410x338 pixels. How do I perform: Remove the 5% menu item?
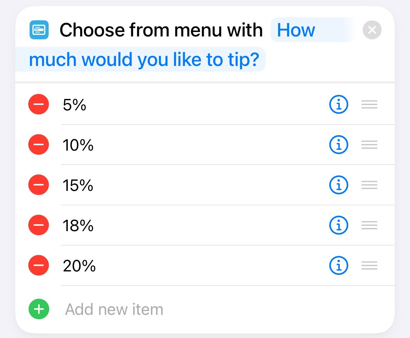click(x=38, y=104)
